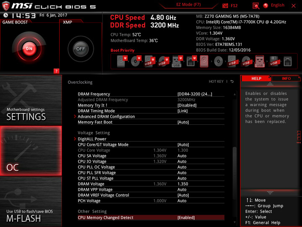Click the MSI dragon shield logo
Image resolution: width=302 pixels, height=227 pixels.
5,6
